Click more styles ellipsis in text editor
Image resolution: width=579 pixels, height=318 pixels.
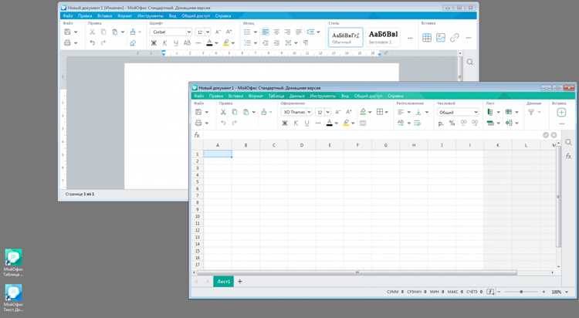(410, 38)
